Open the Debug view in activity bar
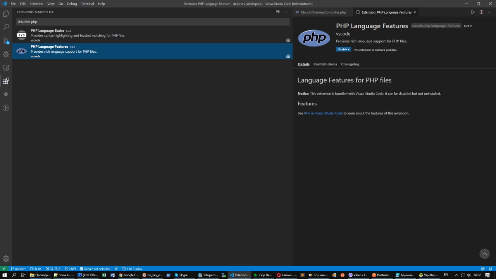The width and height of the screenshot is (496, 279). pyautogui.click(x=6, y=54)
